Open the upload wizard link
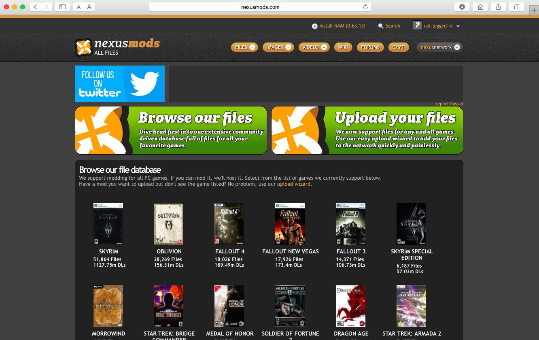Screen dimensions: 539x340 294,184
